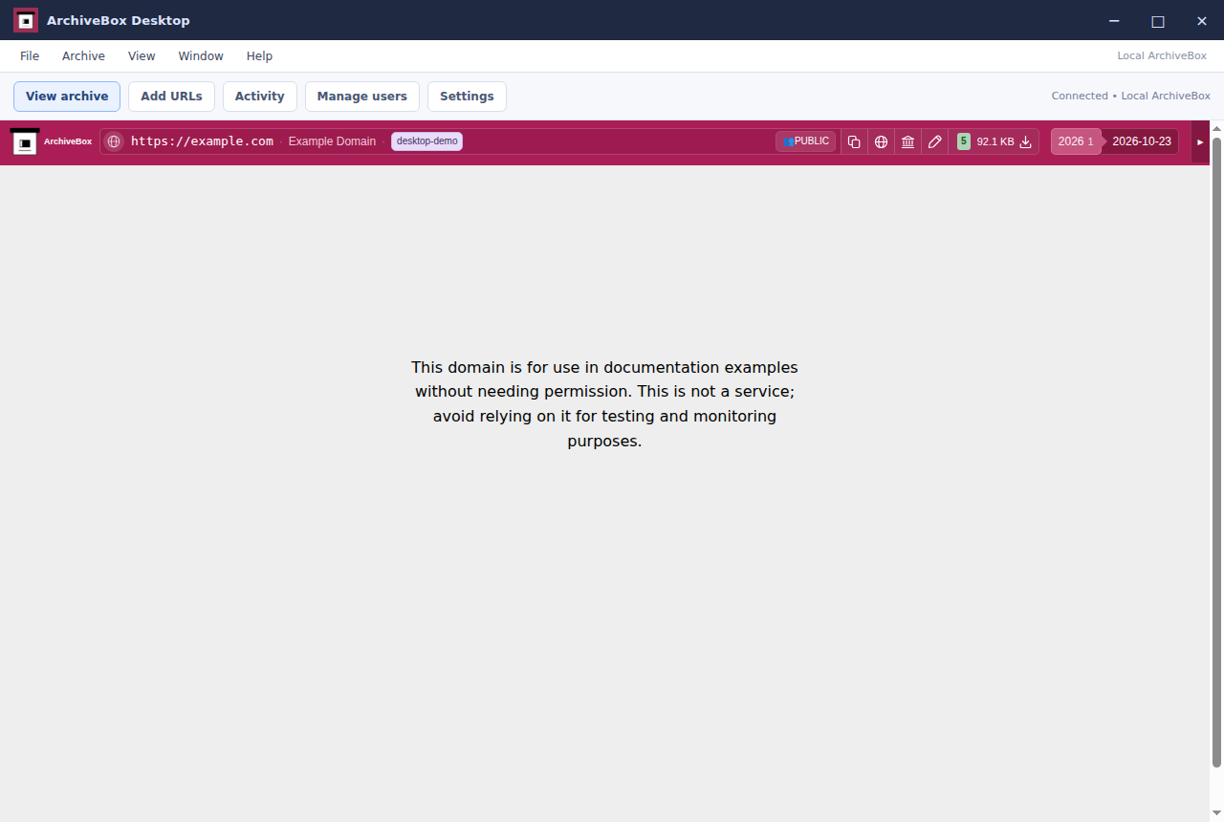Click the ArchiveBox Desktop app icon in the title bar
Image resolution: width=1224 pixels, height=822 pixels.
click(x=26, y=20)
